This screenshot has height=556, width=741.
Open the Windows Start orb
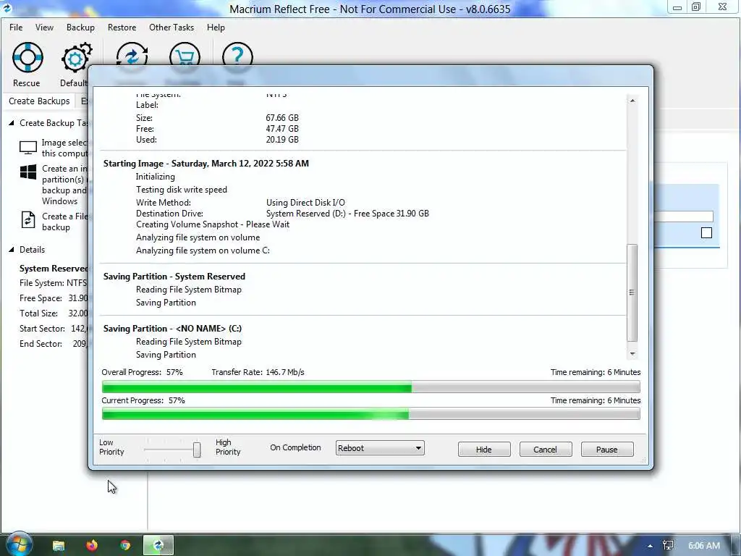[18, 544]
